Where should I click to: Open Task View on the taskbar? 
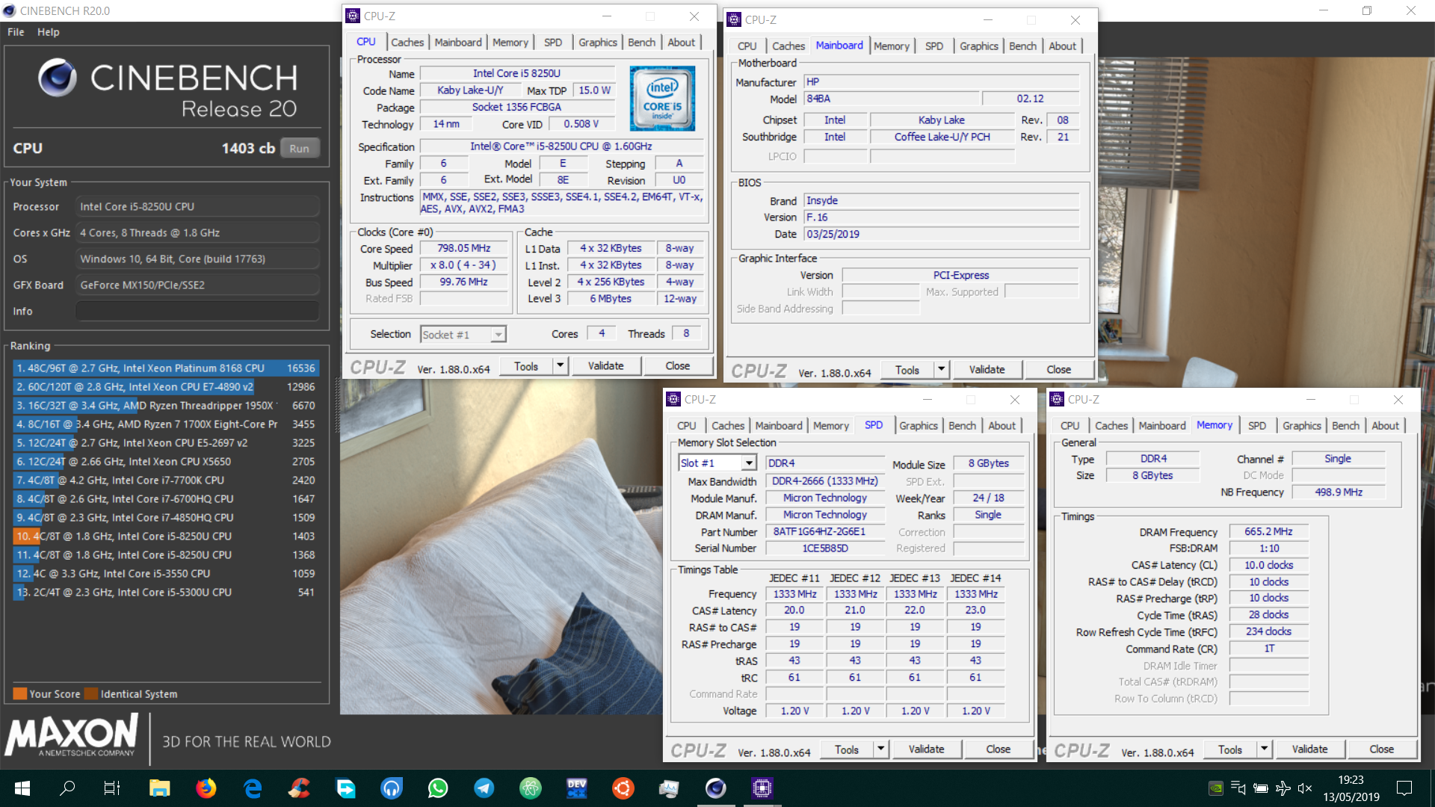112,788
